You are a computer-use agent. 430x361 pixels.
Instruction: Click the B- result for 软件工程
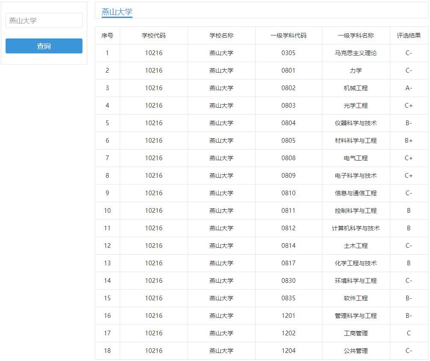pyautogui.click(x=409, y=299)
